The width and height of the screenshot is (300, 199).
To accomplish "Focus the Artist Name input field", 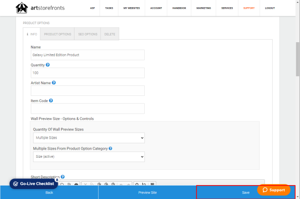I will (87, 91).
